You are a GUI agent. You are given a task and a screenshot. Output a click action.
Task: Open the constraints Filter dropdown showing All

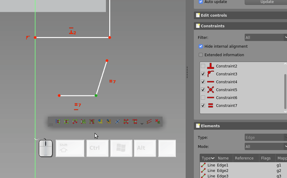(x=265, y=37)
